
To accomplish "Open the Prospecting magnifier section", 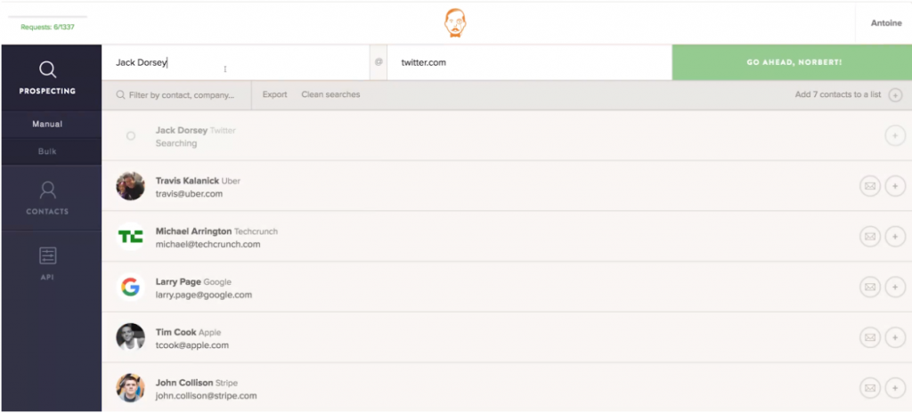I will point(47,77).
